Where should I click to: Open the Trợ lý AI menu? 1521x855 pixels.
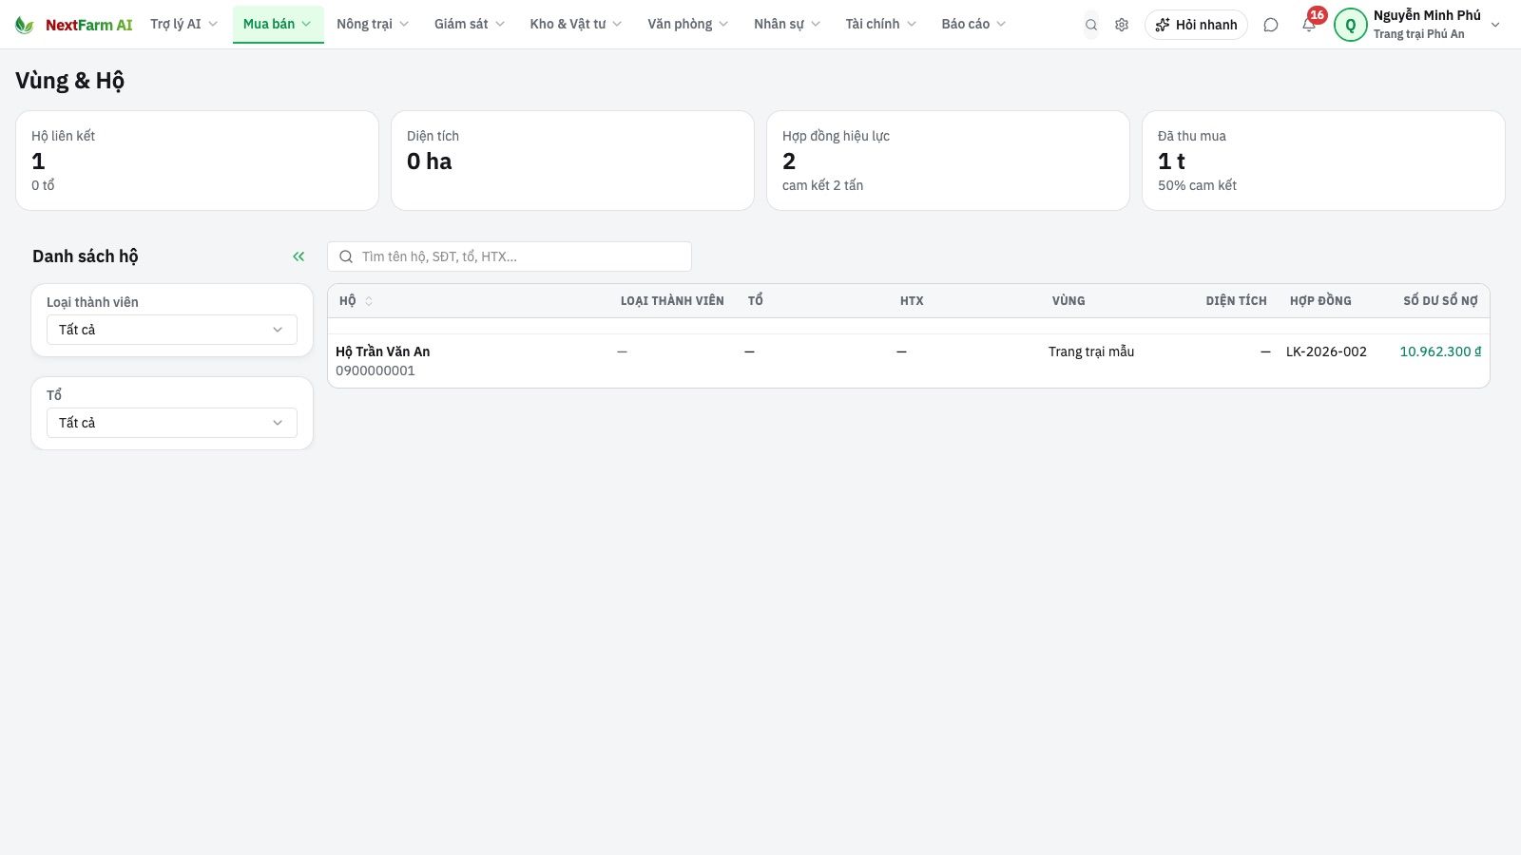183,24
